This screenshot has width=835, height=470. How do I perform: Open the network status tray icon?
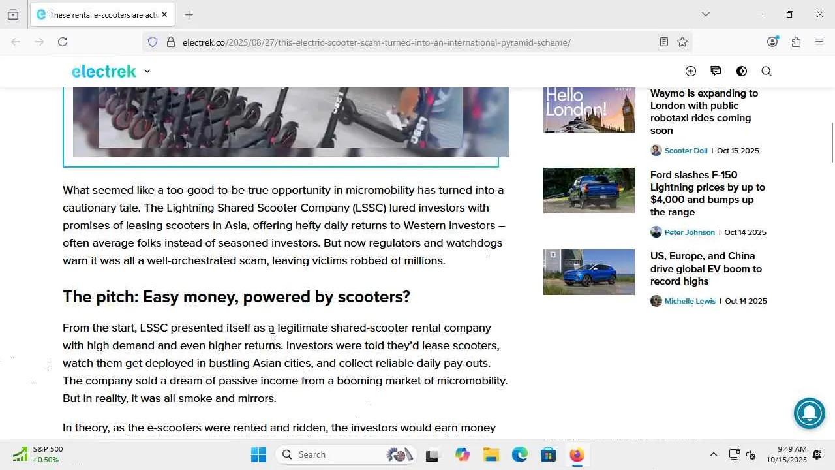tap(734, 454)
